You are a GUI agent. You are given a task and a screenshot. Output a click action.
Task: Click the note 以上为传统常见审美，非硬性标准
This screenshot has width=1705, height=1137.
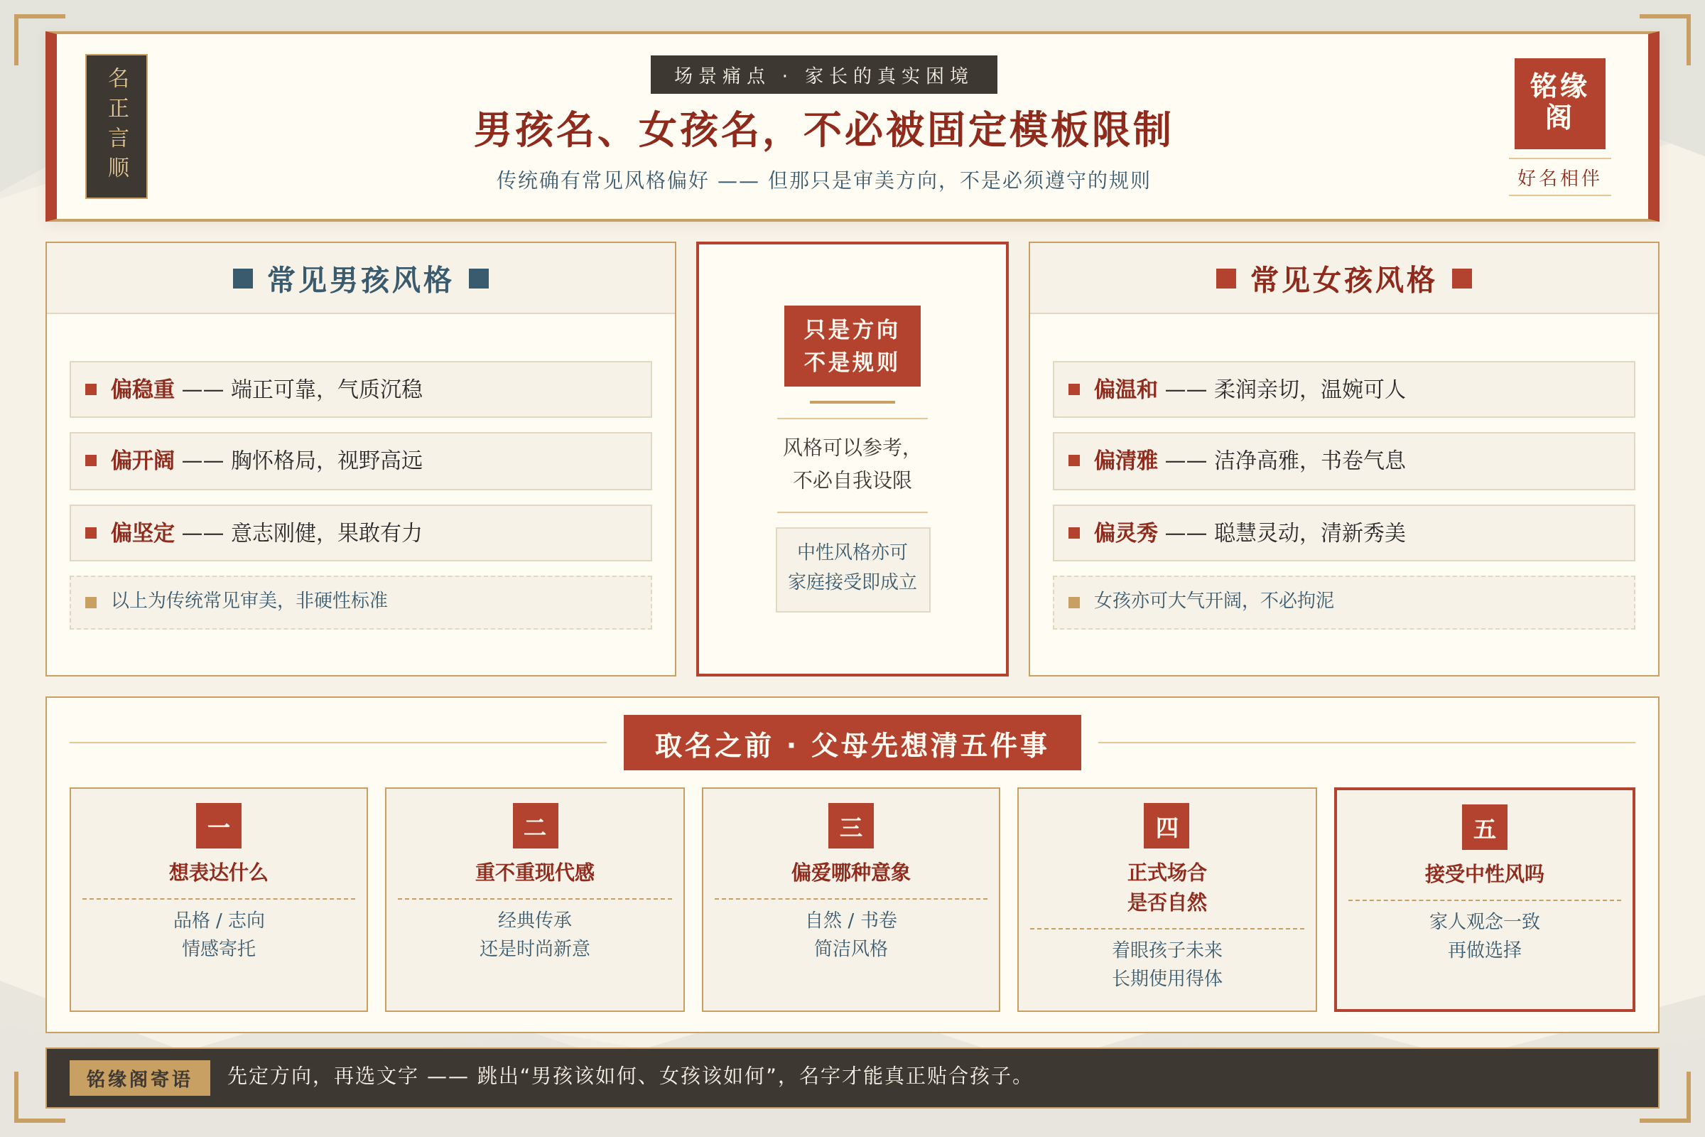360,602
